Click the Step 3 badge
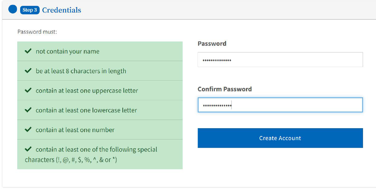Screen dimensions: 376x191 tap(30, 10)
